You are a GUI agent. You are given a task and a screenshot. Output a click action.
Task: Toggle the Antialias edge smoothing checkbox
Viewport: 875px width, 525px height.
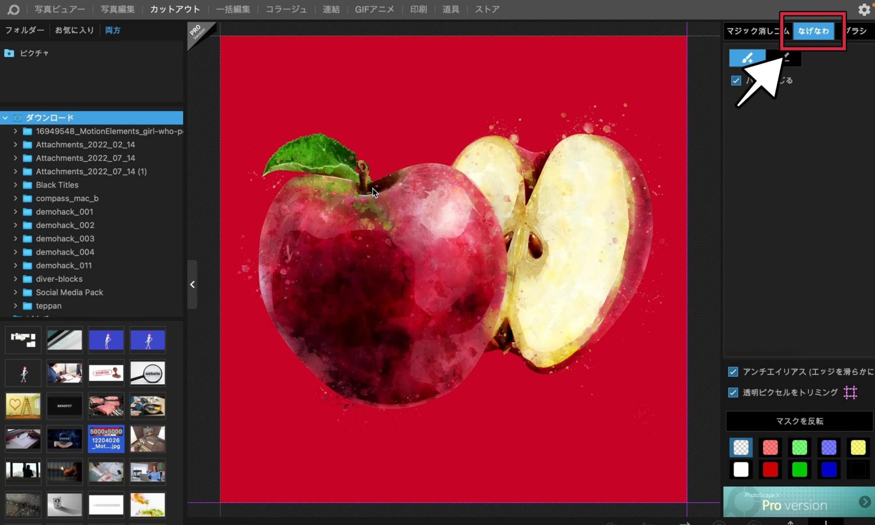[733, 372]
